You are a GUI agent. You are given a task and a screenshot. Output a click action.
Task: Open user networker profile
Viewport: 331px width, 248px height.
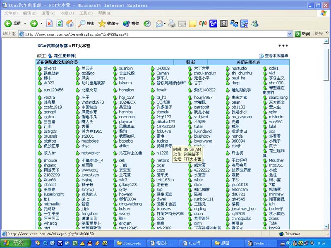(91, 153)
